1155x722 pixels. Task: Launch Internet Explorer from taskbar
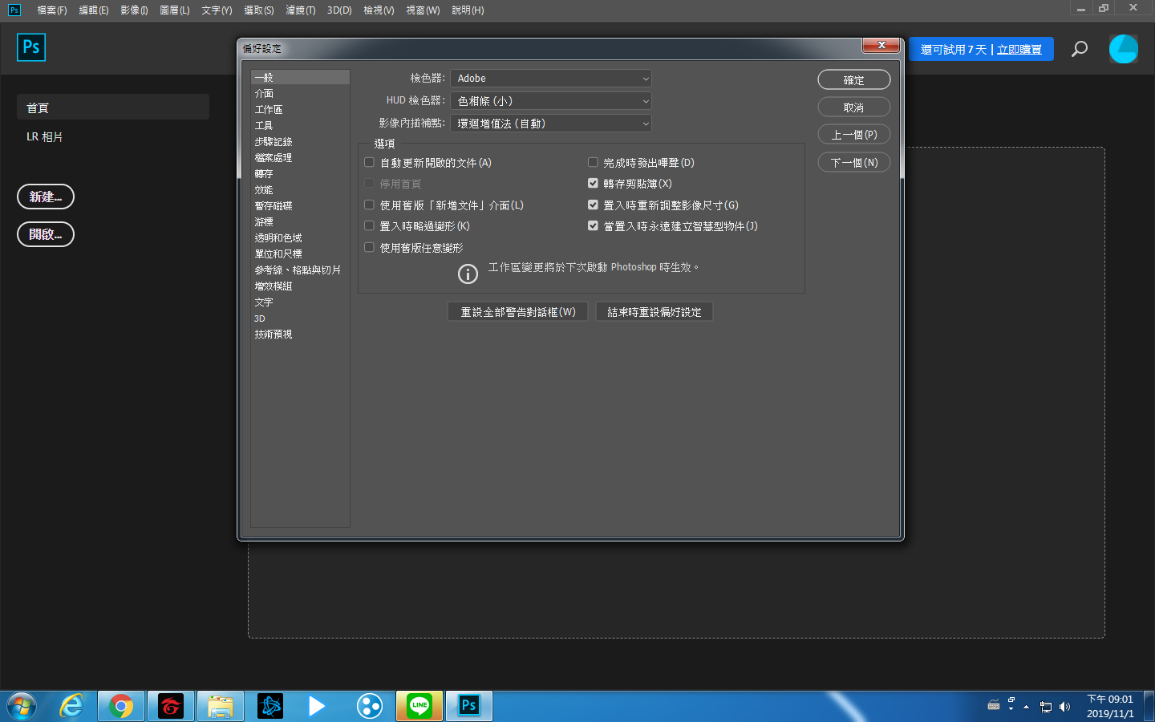72,706
